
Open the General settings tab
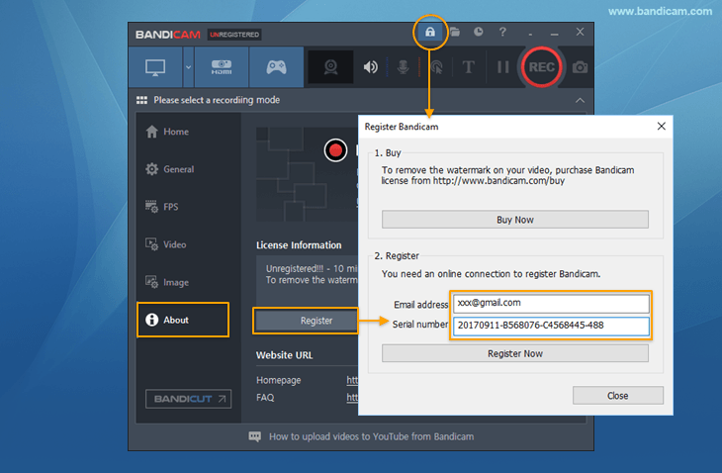point(170,169)
